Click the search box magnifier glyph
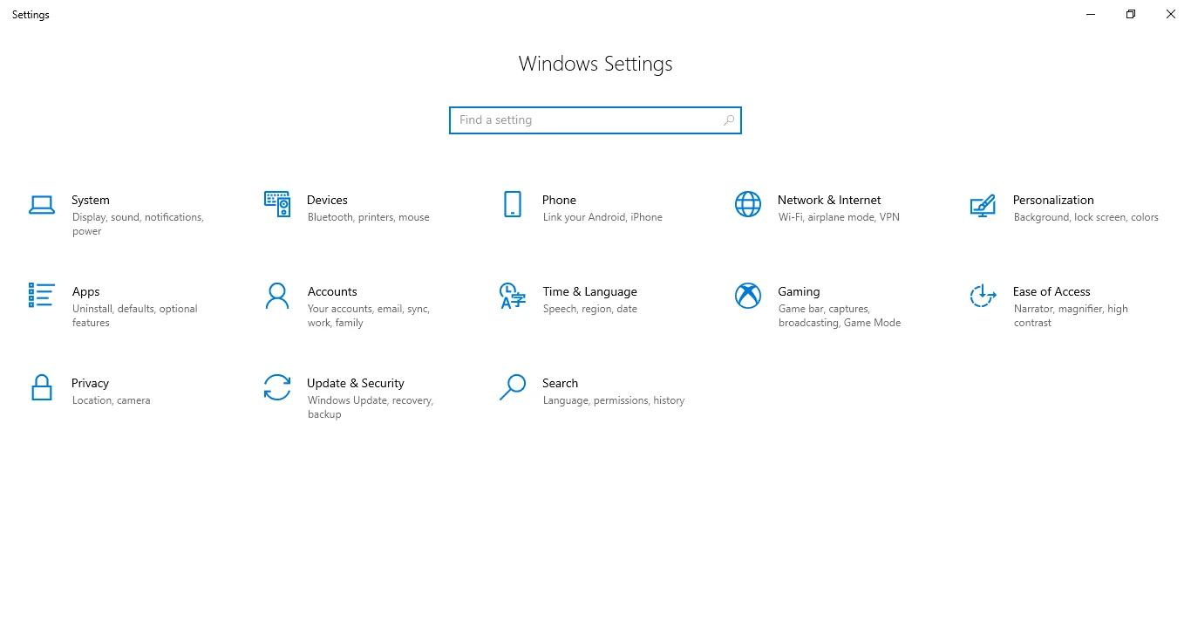The height and width of the screenshot is (635, 1191). point(729,119)
